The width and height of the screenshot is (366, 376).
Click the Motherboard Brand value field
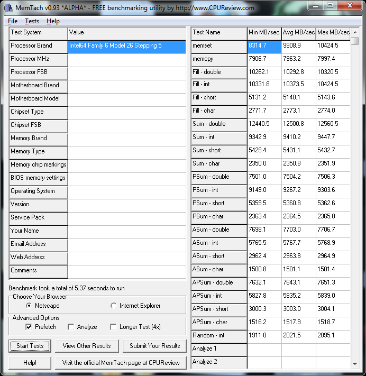[127, 86]
